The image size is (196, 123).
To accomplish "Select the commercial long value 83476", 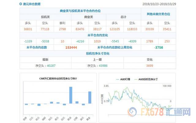I will pyautogui.click(x=80, y=29).
